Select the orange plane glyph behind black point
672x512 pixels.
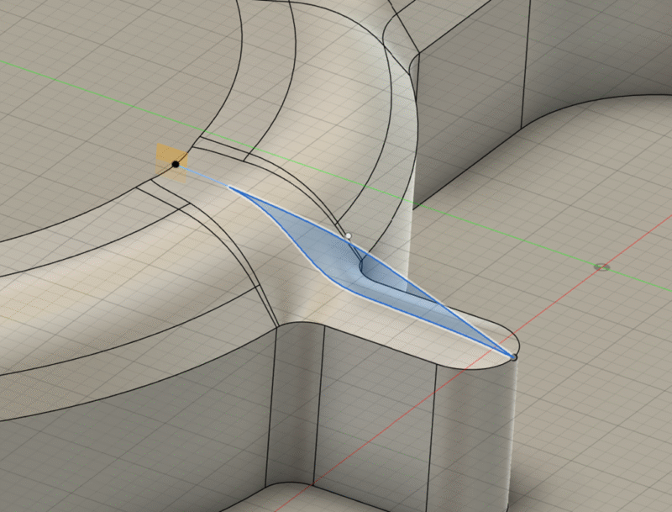(164, 153)
